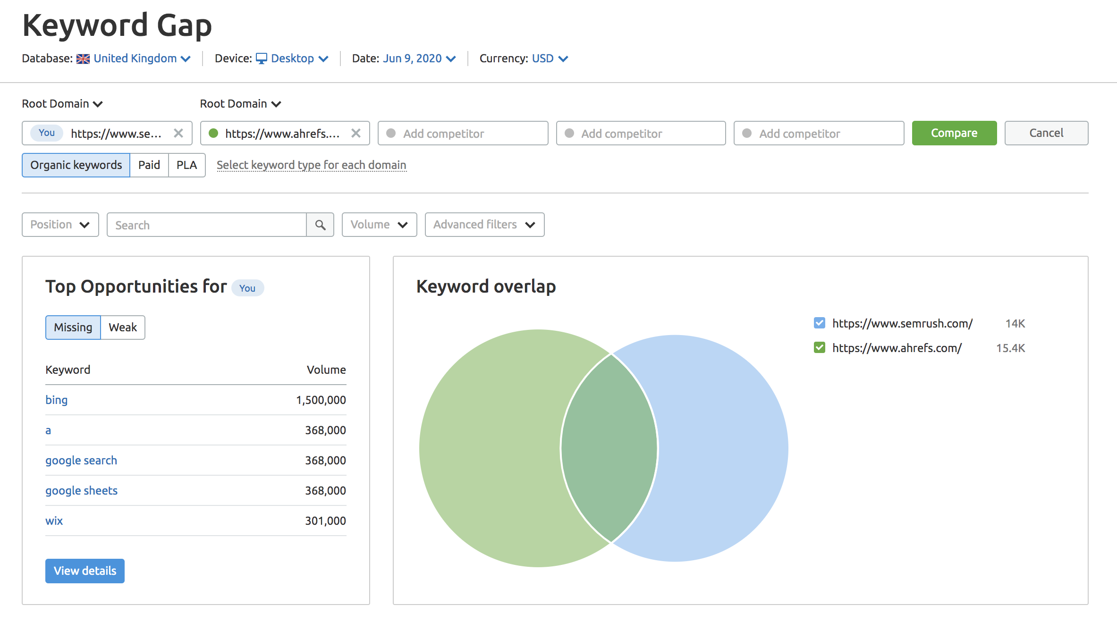The width and height of the screenshot is (1117, 622).
Task: Select the Missing opportunities tab
Action: [x=73, y=328]
